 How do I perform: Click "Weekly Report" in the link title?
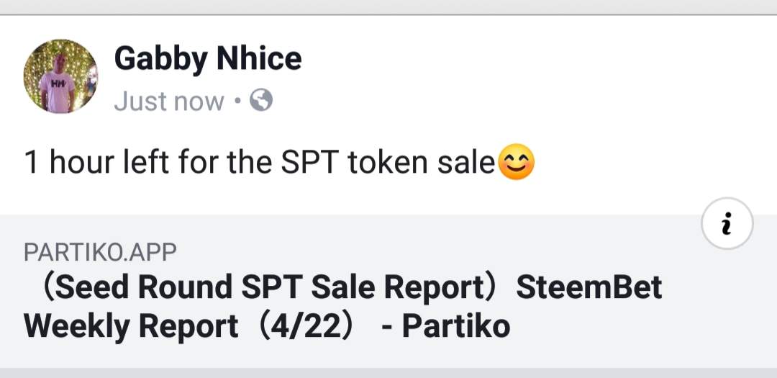coord(131,326)
